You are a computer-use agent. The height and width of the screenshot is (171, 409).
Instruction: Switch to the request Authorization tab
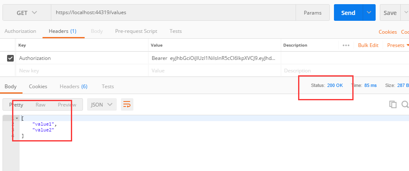pyautogui.click(x=20, y=31)
